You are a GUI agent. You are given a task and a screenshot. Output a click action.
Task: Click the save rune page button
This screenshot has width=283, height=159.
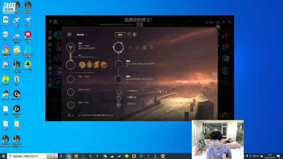pyautogui.click(x=120, y=34)
